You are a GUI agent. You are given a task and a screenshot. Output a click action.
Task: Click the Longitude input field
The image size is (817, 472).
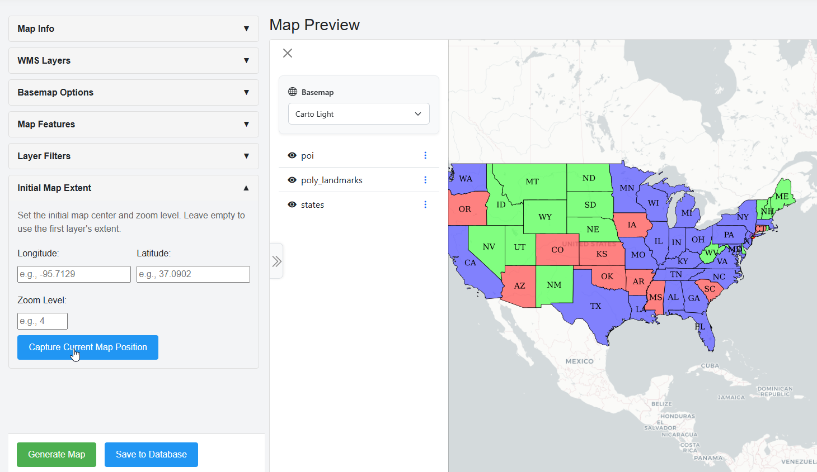coord(74,274)
